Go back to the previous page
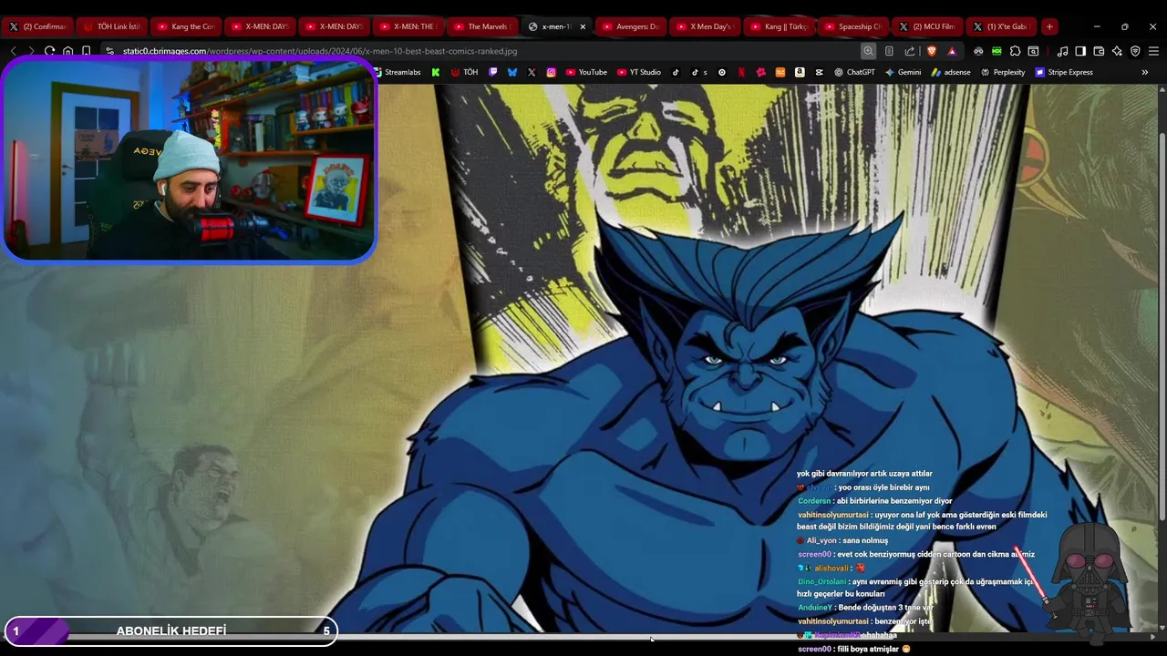This screenshot has width=1167, height=656. [x=13, y=51]
